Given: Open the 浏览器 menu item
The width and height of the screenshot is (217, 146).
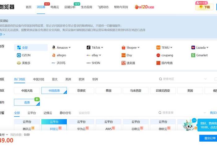Looking at the screenshot, I should (41, 7).
